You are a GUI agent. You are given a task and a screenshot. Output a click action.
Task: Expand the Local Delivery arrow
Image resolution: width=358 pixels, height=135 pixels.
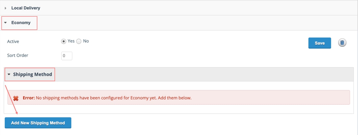click(x=6, y=8)
